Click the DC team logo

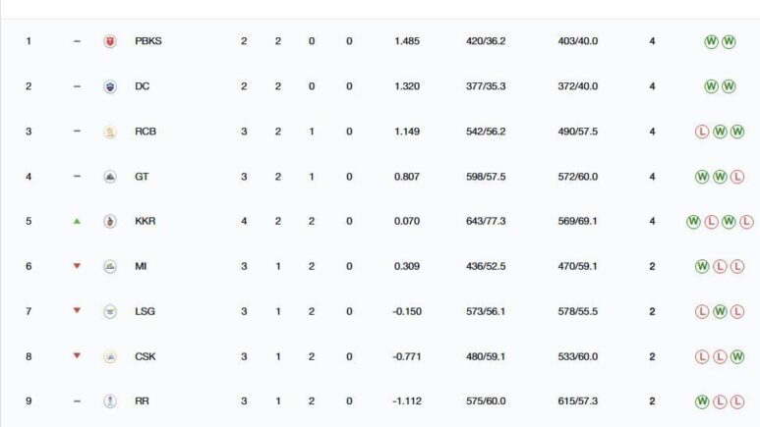[x=110, y=86]
